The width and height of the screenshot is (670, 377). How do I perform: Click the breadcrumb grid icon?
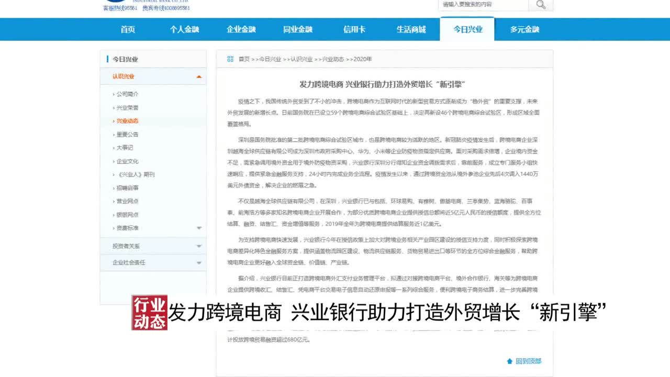coord(230,59)
